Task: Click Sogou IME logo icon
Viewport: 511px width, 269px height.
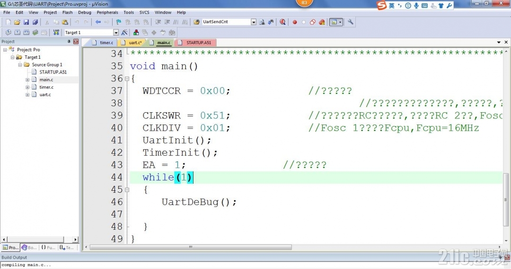Action: 381,5
